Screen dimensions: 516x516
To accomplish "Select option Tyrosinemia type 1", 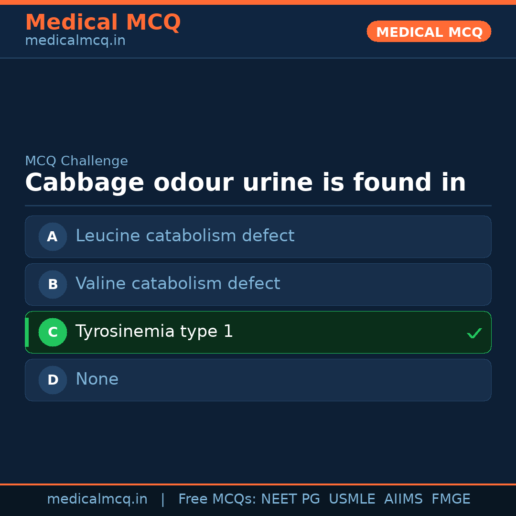I will click(x=154, y=332).
